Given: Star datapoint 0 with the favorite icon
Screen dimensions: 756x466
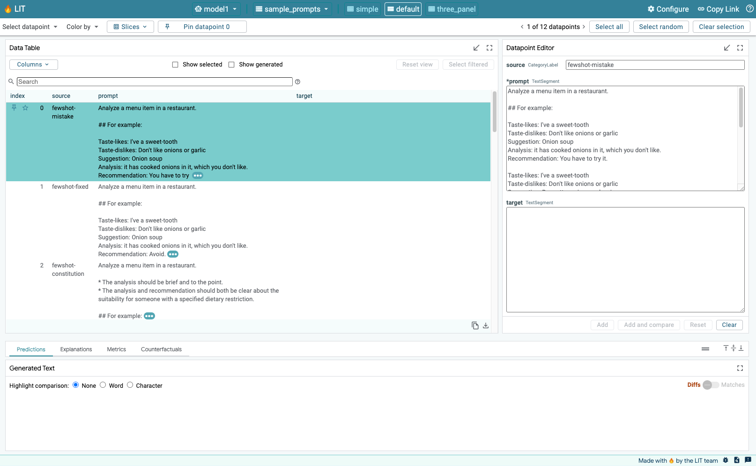Looking at the screenshot, I should [26, 108].
